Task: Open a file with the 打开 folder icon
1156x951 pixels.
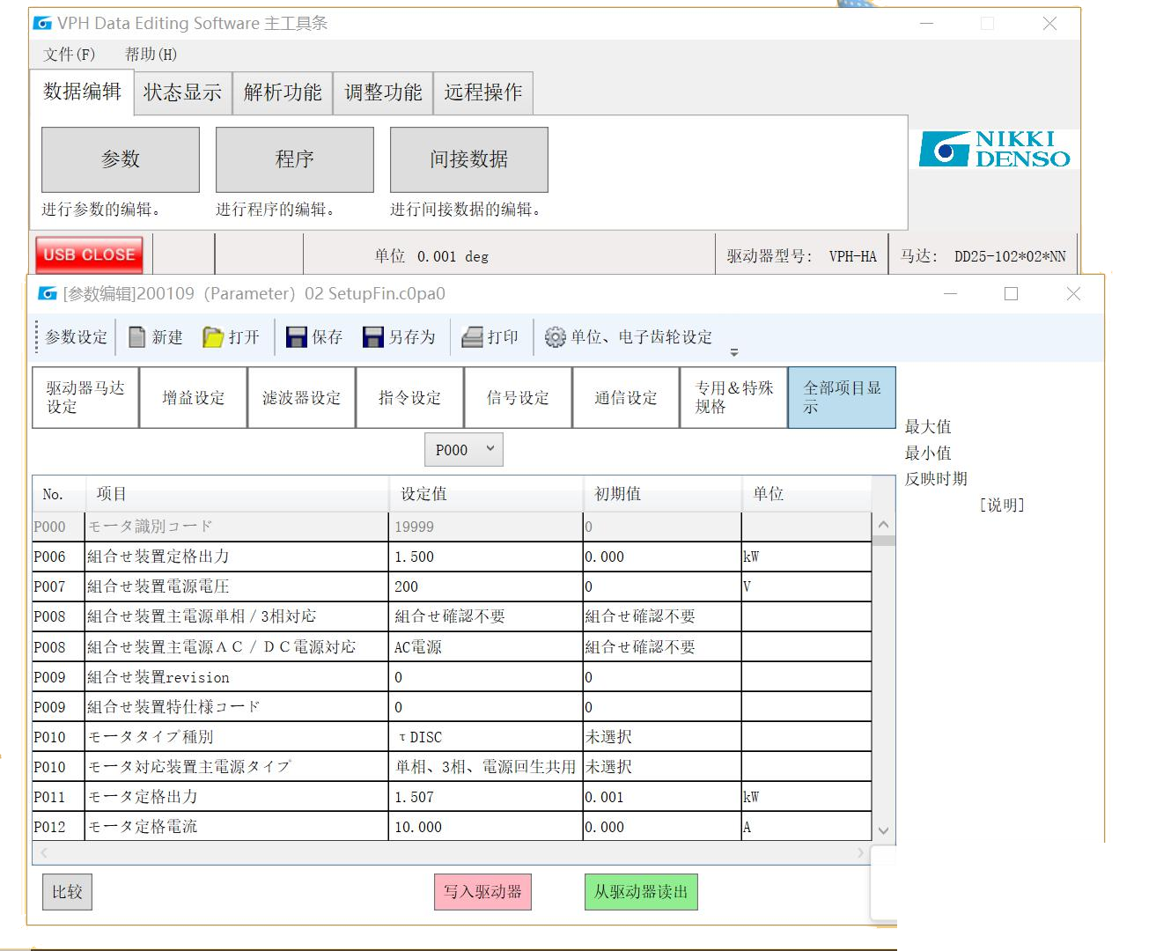Action: tap(213, 337)
